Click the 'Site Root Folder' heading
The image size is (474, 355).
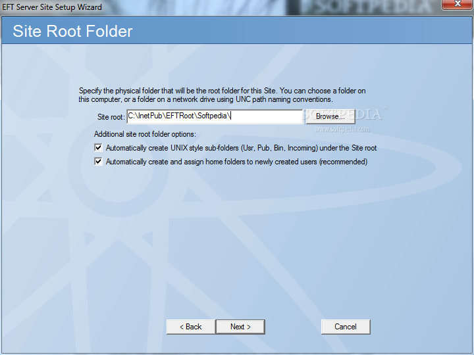pyautogui.click(x=72, y=31)
